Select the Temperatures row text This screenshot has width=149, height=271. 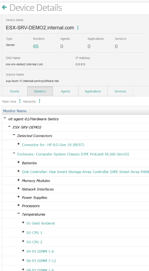click(x=33, y=214)
